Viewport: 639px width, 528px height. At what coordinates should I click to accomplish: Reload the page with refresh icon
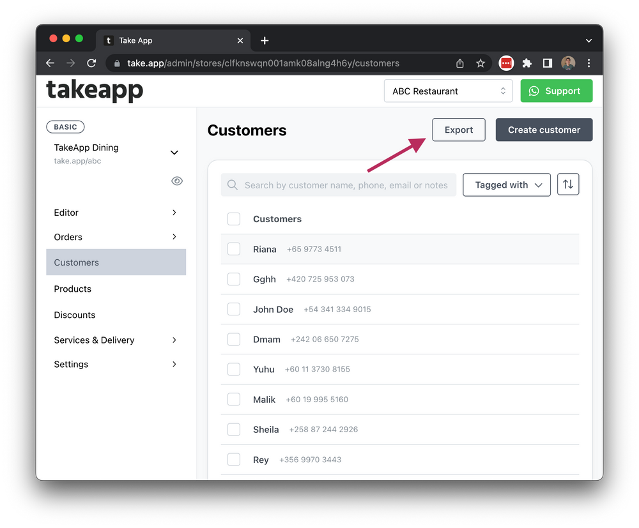pyautogui.click(x=91, y=63)
